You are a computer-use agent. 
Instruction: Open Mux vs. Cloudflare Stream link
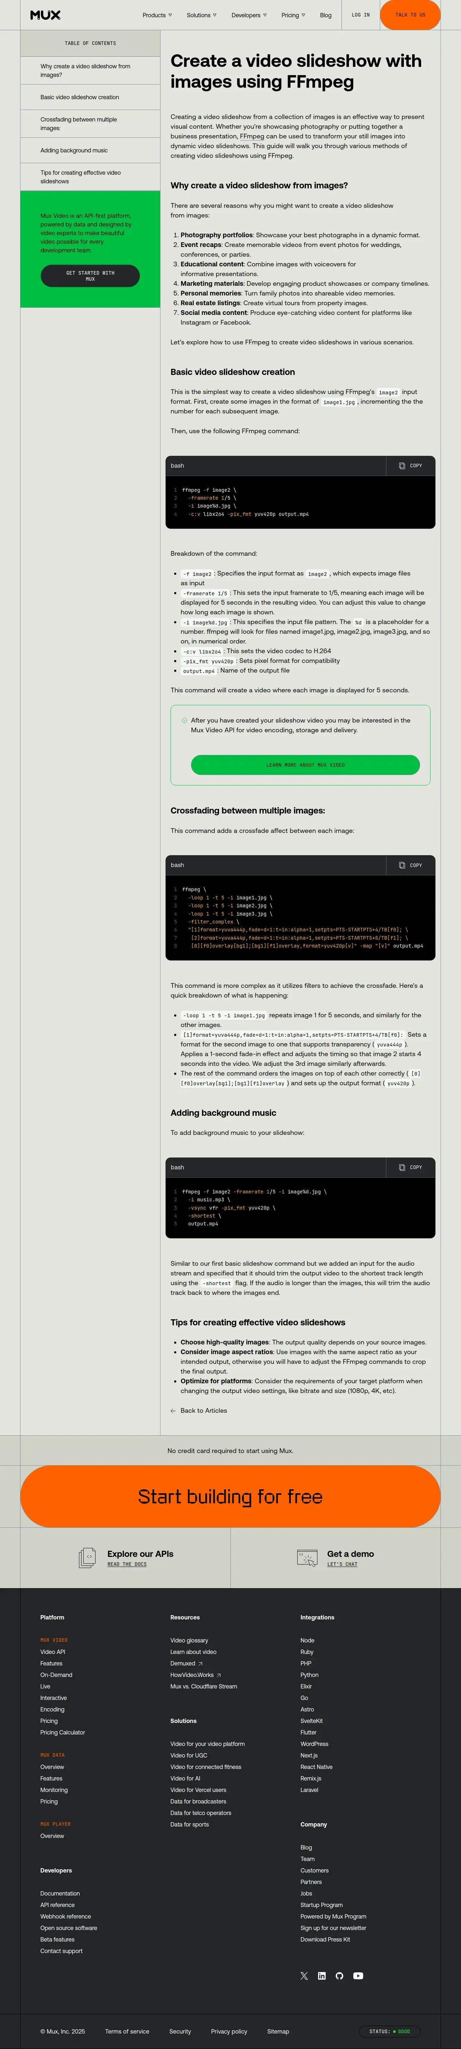pos(204,1686)
